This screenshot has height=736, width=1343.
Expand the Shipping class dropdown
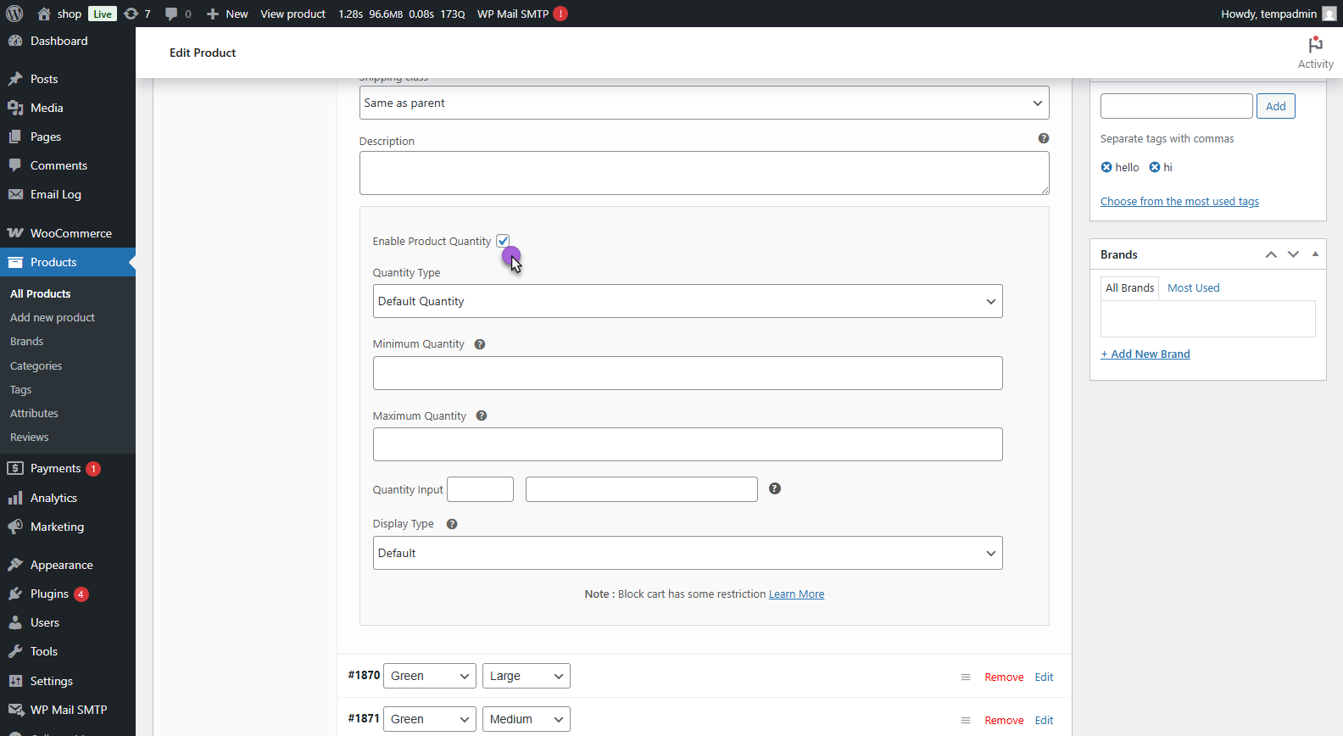(704, 103)
